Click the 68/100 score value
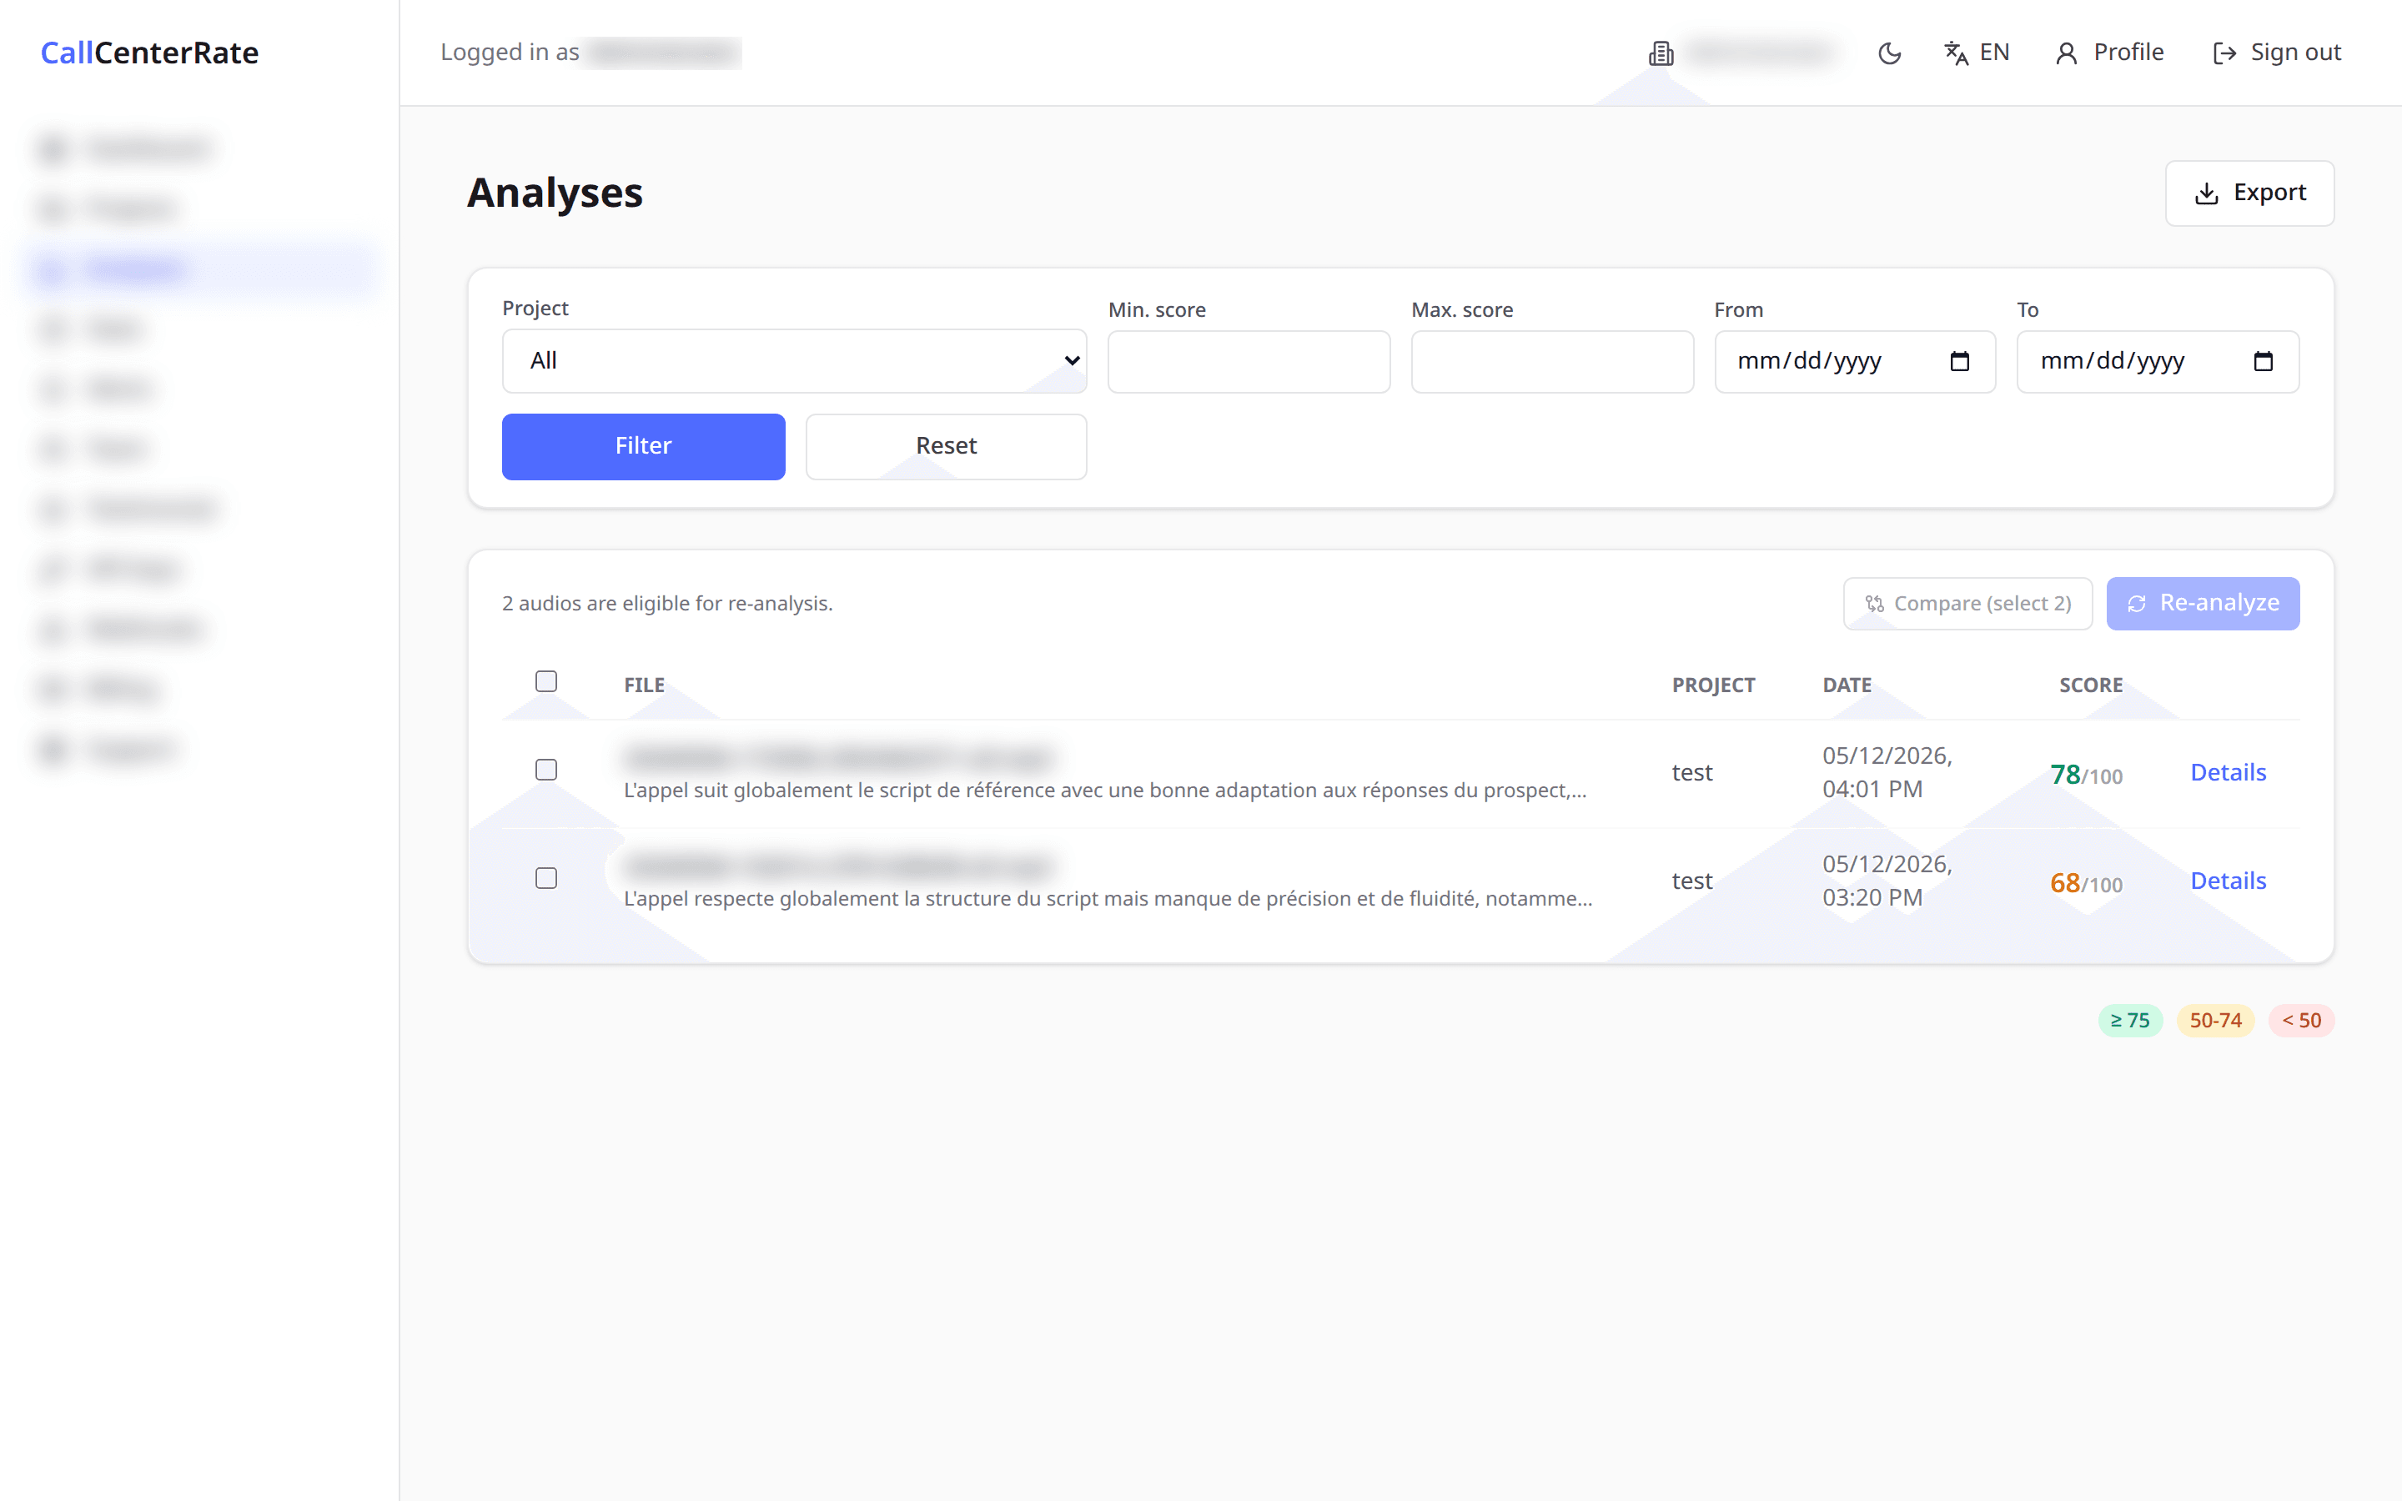The image size is (2402, 1501). (x=2087, y=884)
